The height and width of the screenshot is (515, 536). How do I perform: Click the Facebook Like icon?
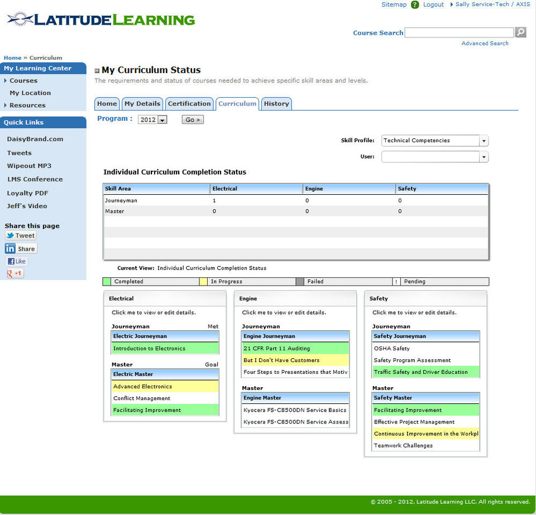pyautogui.click(x=16, y=261)
